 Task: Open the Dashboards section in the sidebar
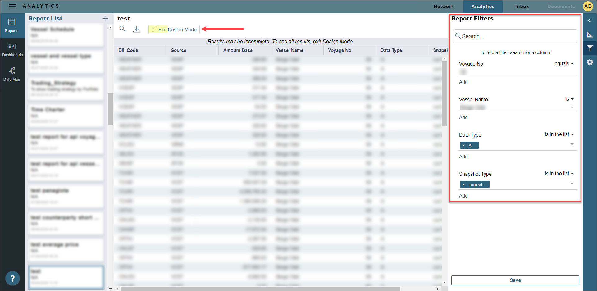coord(12,50)
